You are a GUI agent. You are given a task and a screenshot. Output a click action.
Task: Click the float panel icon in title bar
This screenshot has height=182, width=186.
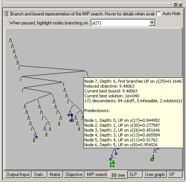tap(175, 5)
